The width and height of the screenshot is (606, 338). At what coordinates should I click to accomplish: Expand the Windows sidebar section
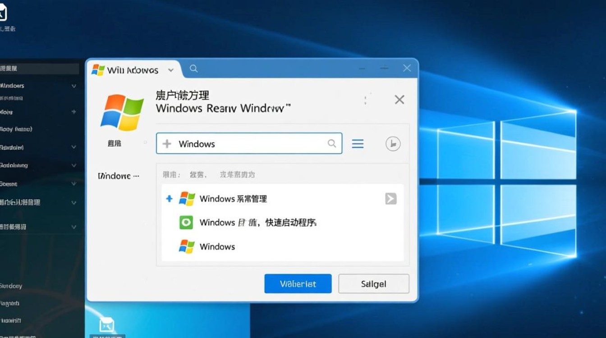tap(73, 85)
